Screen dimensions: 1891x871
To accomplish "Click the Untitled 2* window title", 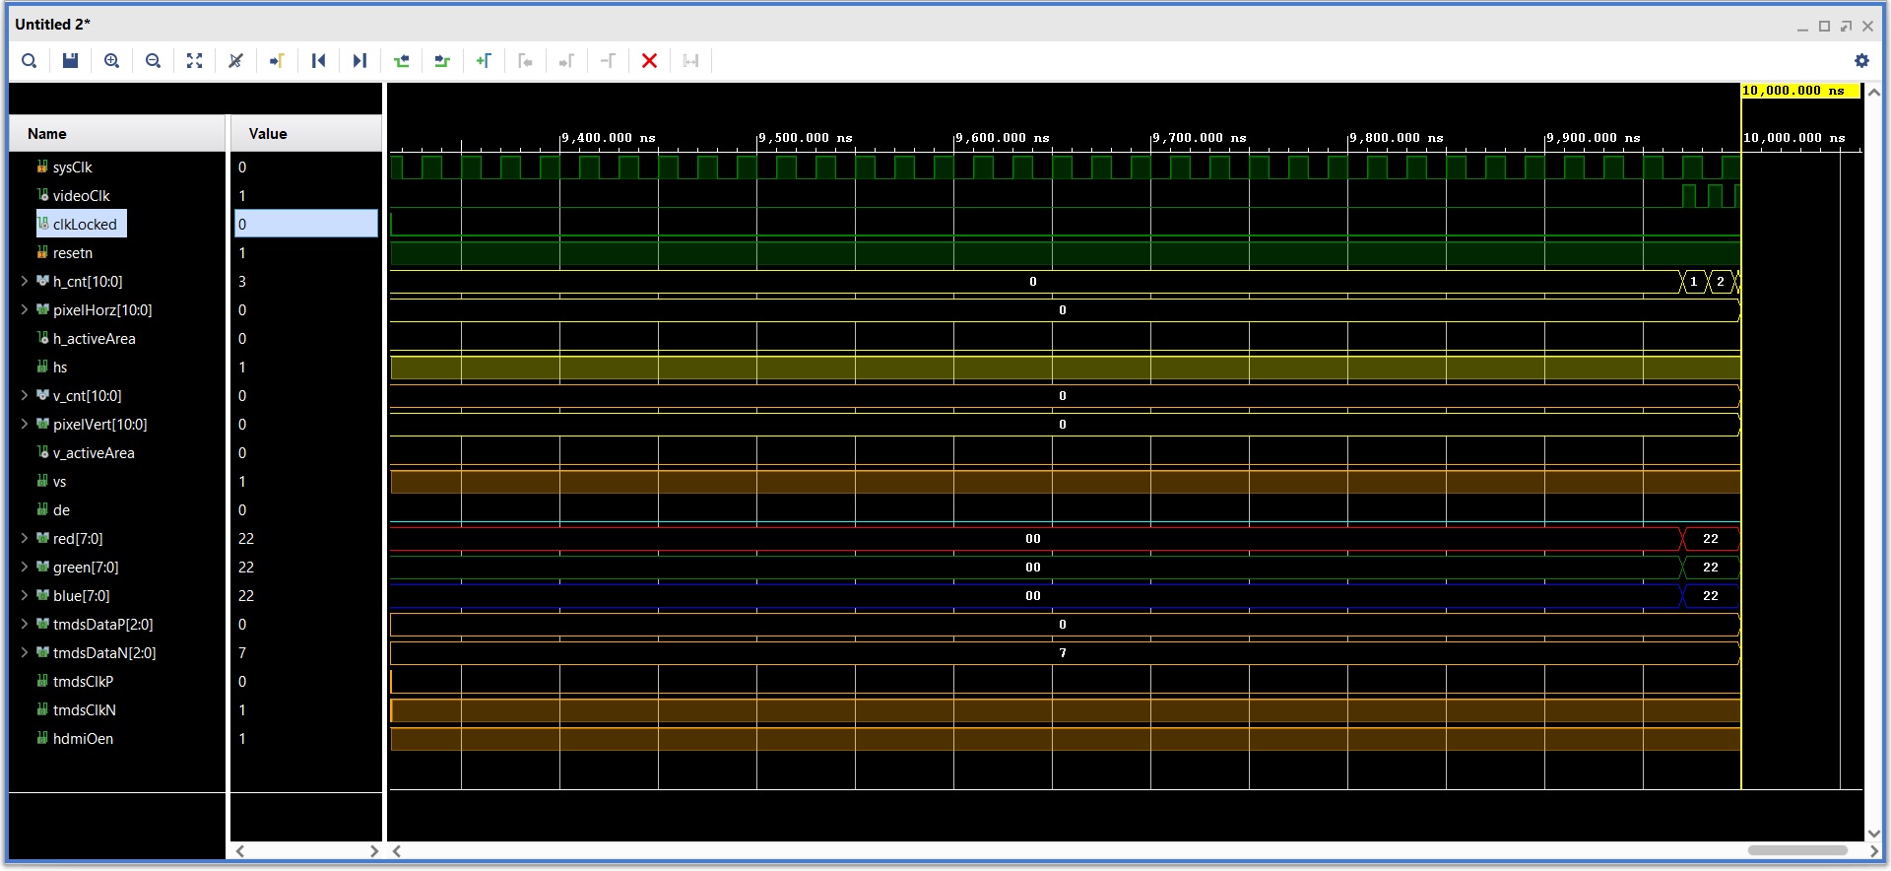I will click(x=52, y=25).
